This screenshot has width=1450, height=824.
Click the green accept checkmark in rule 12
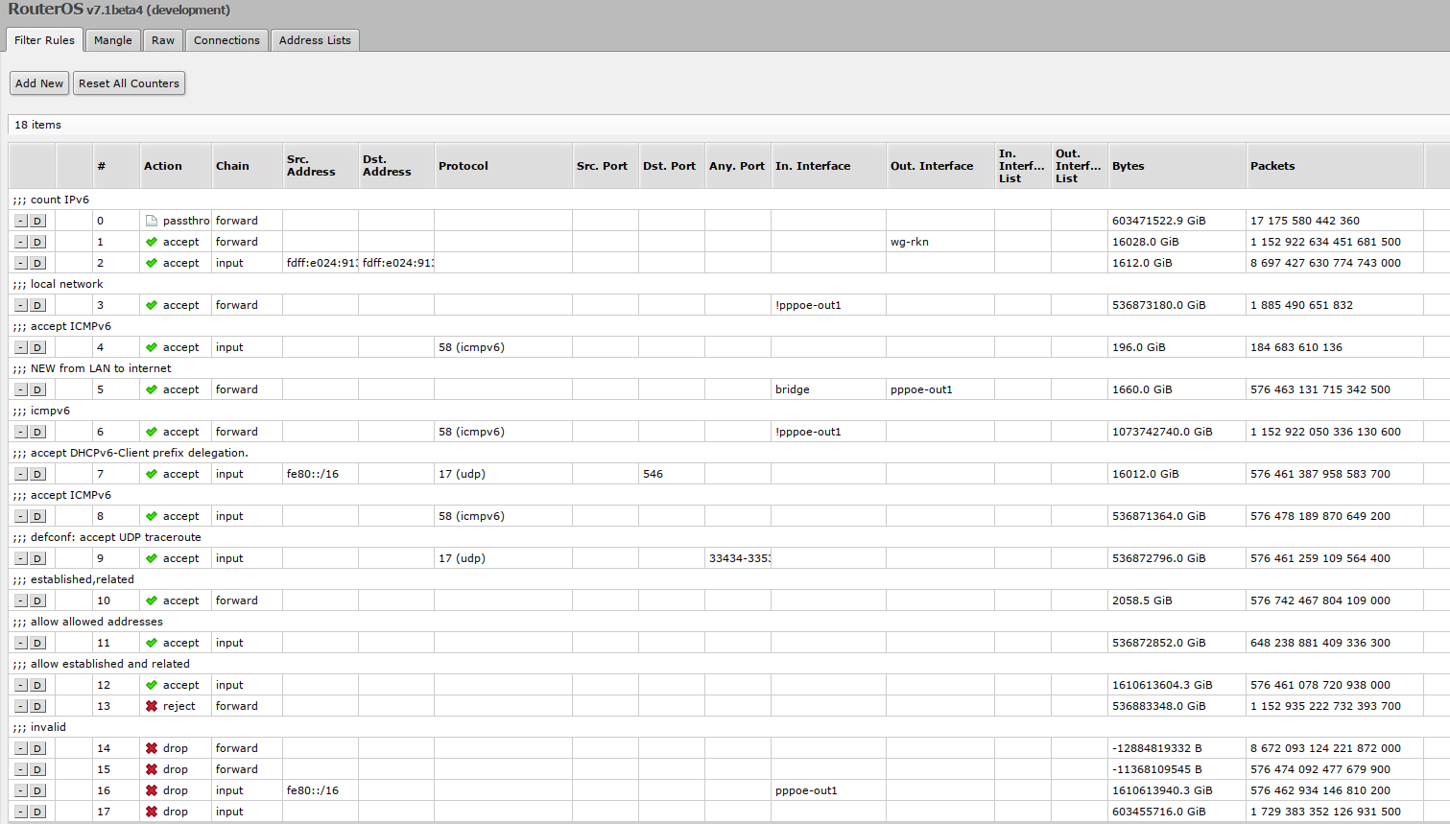[x=152, y=685]
